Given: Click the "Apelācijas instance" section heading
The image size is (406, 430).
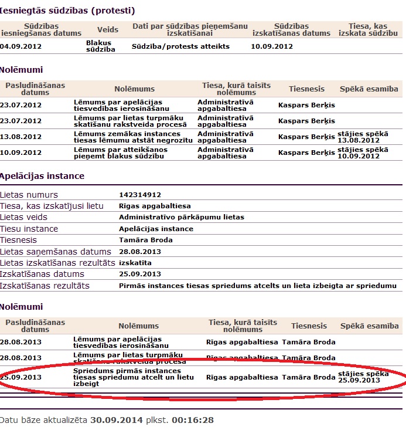Looking at the screenshot, I should pos(42,176).
